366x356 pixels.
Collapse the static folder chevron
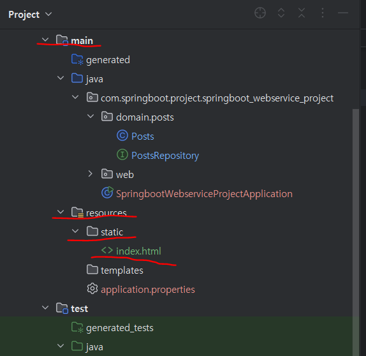pyautogui.click(x=75, y=231)
